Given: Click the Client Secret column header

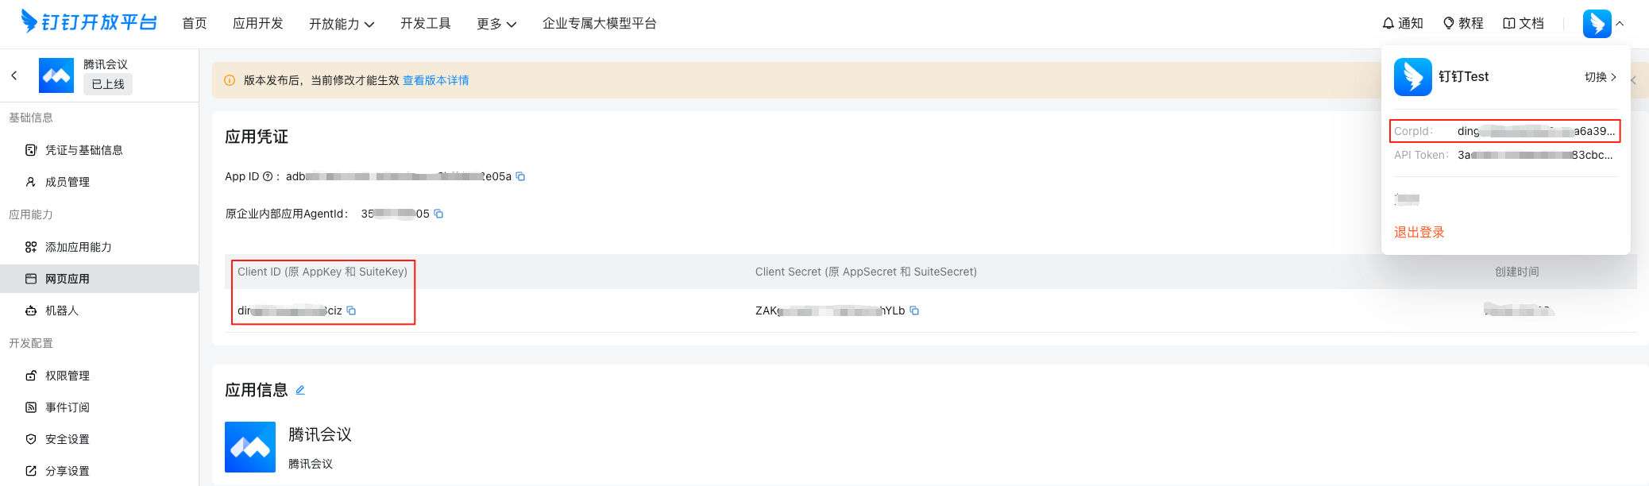Looking at the screenshot, I should coord(866,272).
